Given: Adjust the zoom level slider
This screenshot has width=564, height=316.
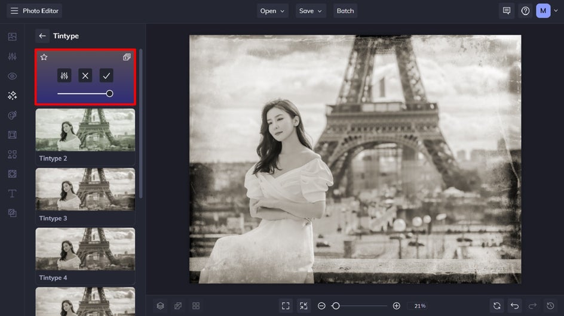Looking at the screenshot, I should [x=360, y=306].
